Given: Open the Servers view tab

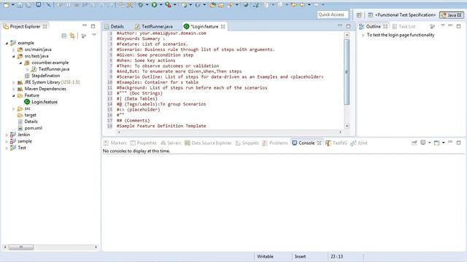Looking at the screenshot, I should tap(171, 143).
